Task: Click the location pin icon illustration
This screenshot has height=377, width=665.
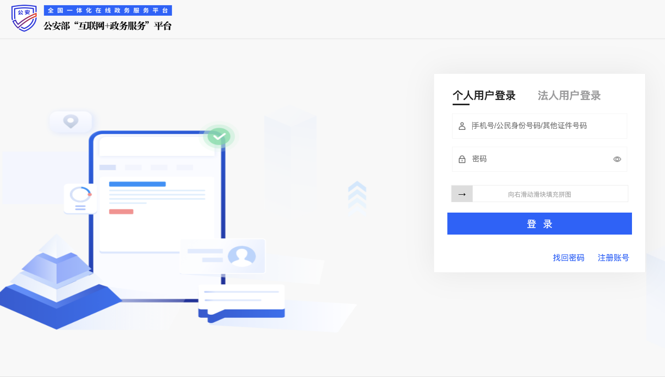Action: click(x=71, y=121)
